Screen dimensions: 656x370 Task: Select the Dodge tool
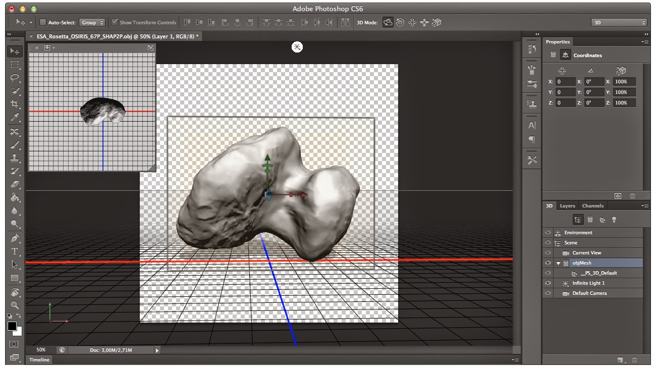coord(15,224)
